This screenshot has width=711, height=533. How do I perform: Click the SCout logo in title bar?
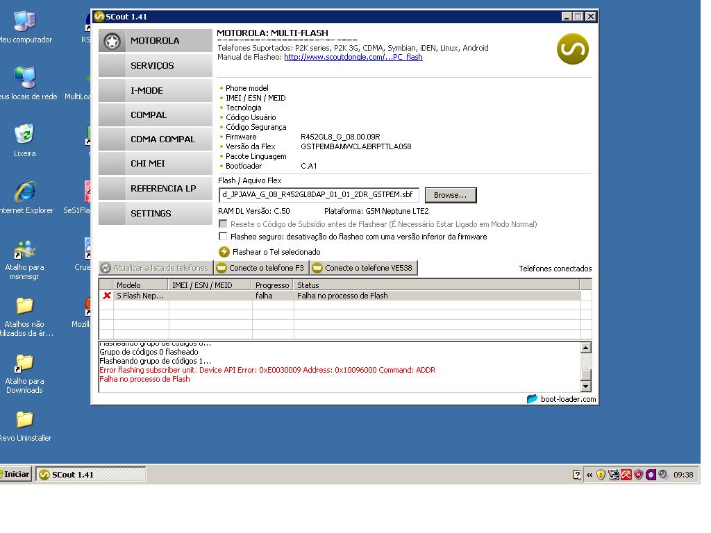click(x=99, y=17)
